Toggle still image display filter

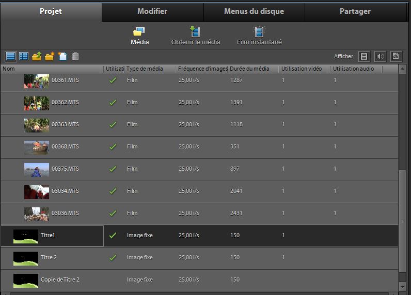(396, 56)
